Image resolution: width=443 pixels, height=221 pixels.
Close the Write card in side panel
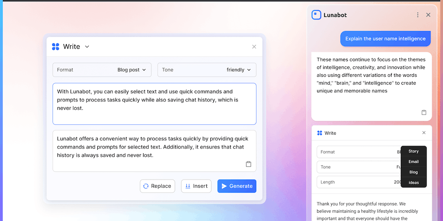pos(424,133)
